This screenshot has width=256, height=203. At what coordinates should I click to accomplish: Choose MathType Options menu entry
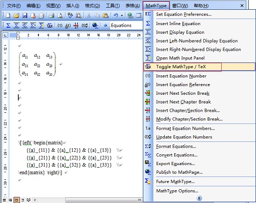[199, 191]
